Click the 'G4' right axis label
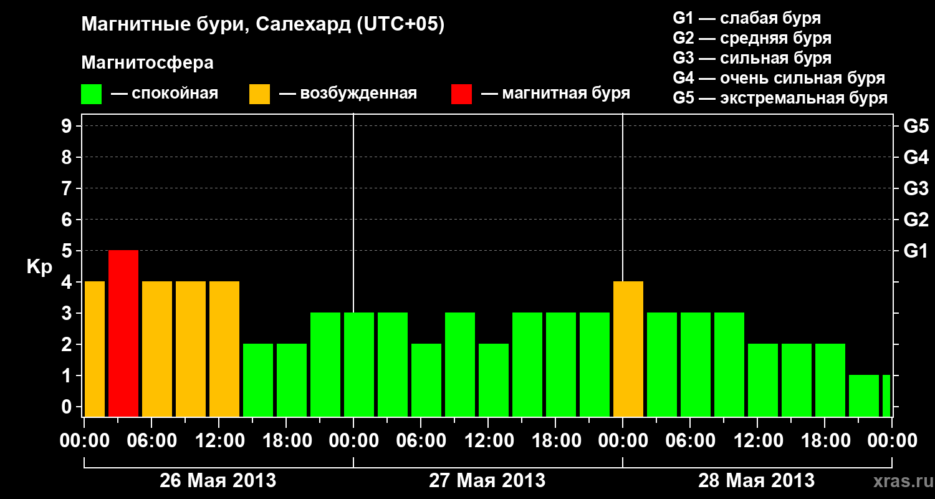935x499 pixels. tap(916, 157)
